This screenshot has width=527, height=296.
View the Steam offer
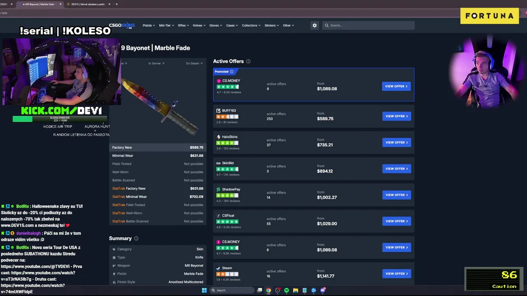pyautogui.click(x=396, y=274)
